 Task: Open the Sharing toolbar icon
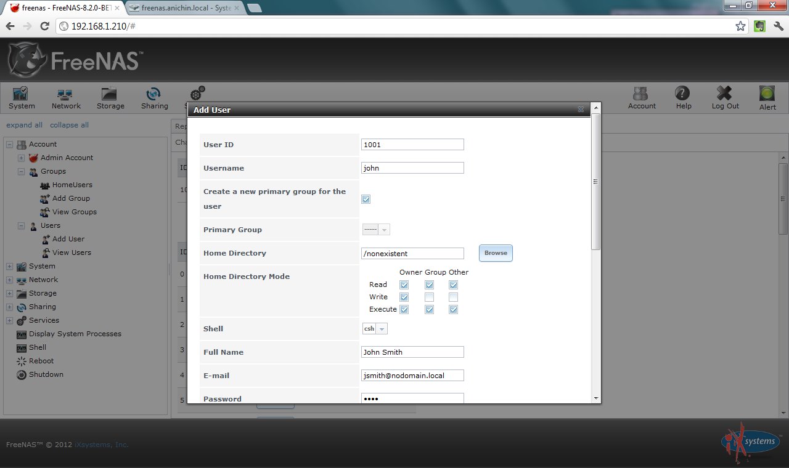[154, 97]
